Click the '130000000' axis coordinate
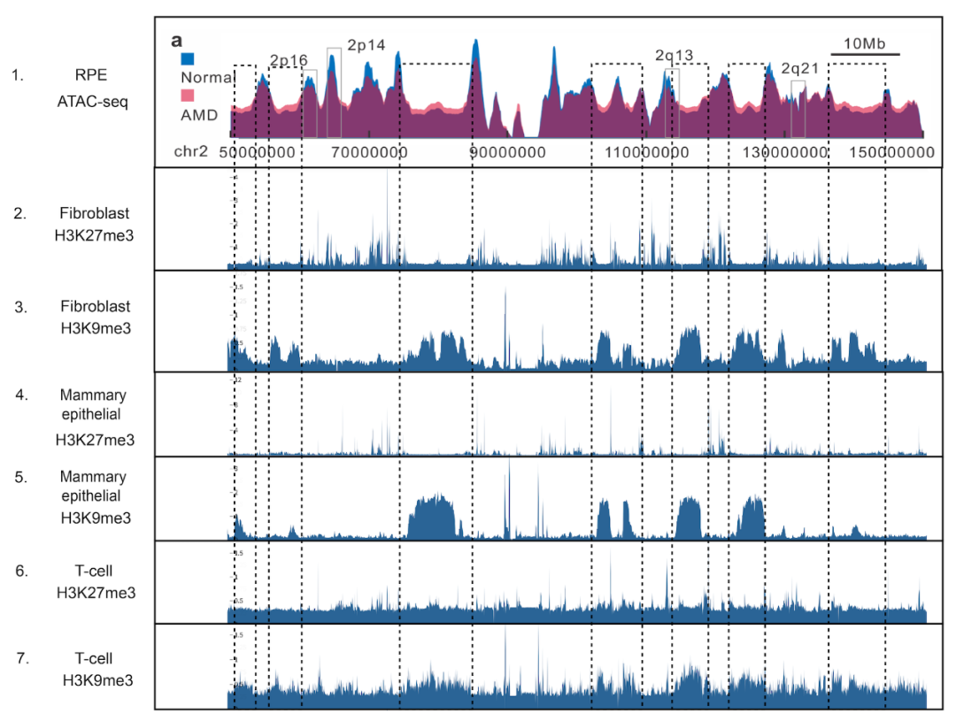956x721 pixels. 784,152
